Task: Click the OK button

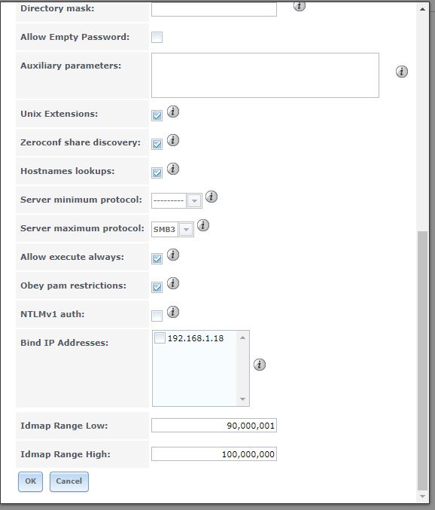Action: click(31, 481)
